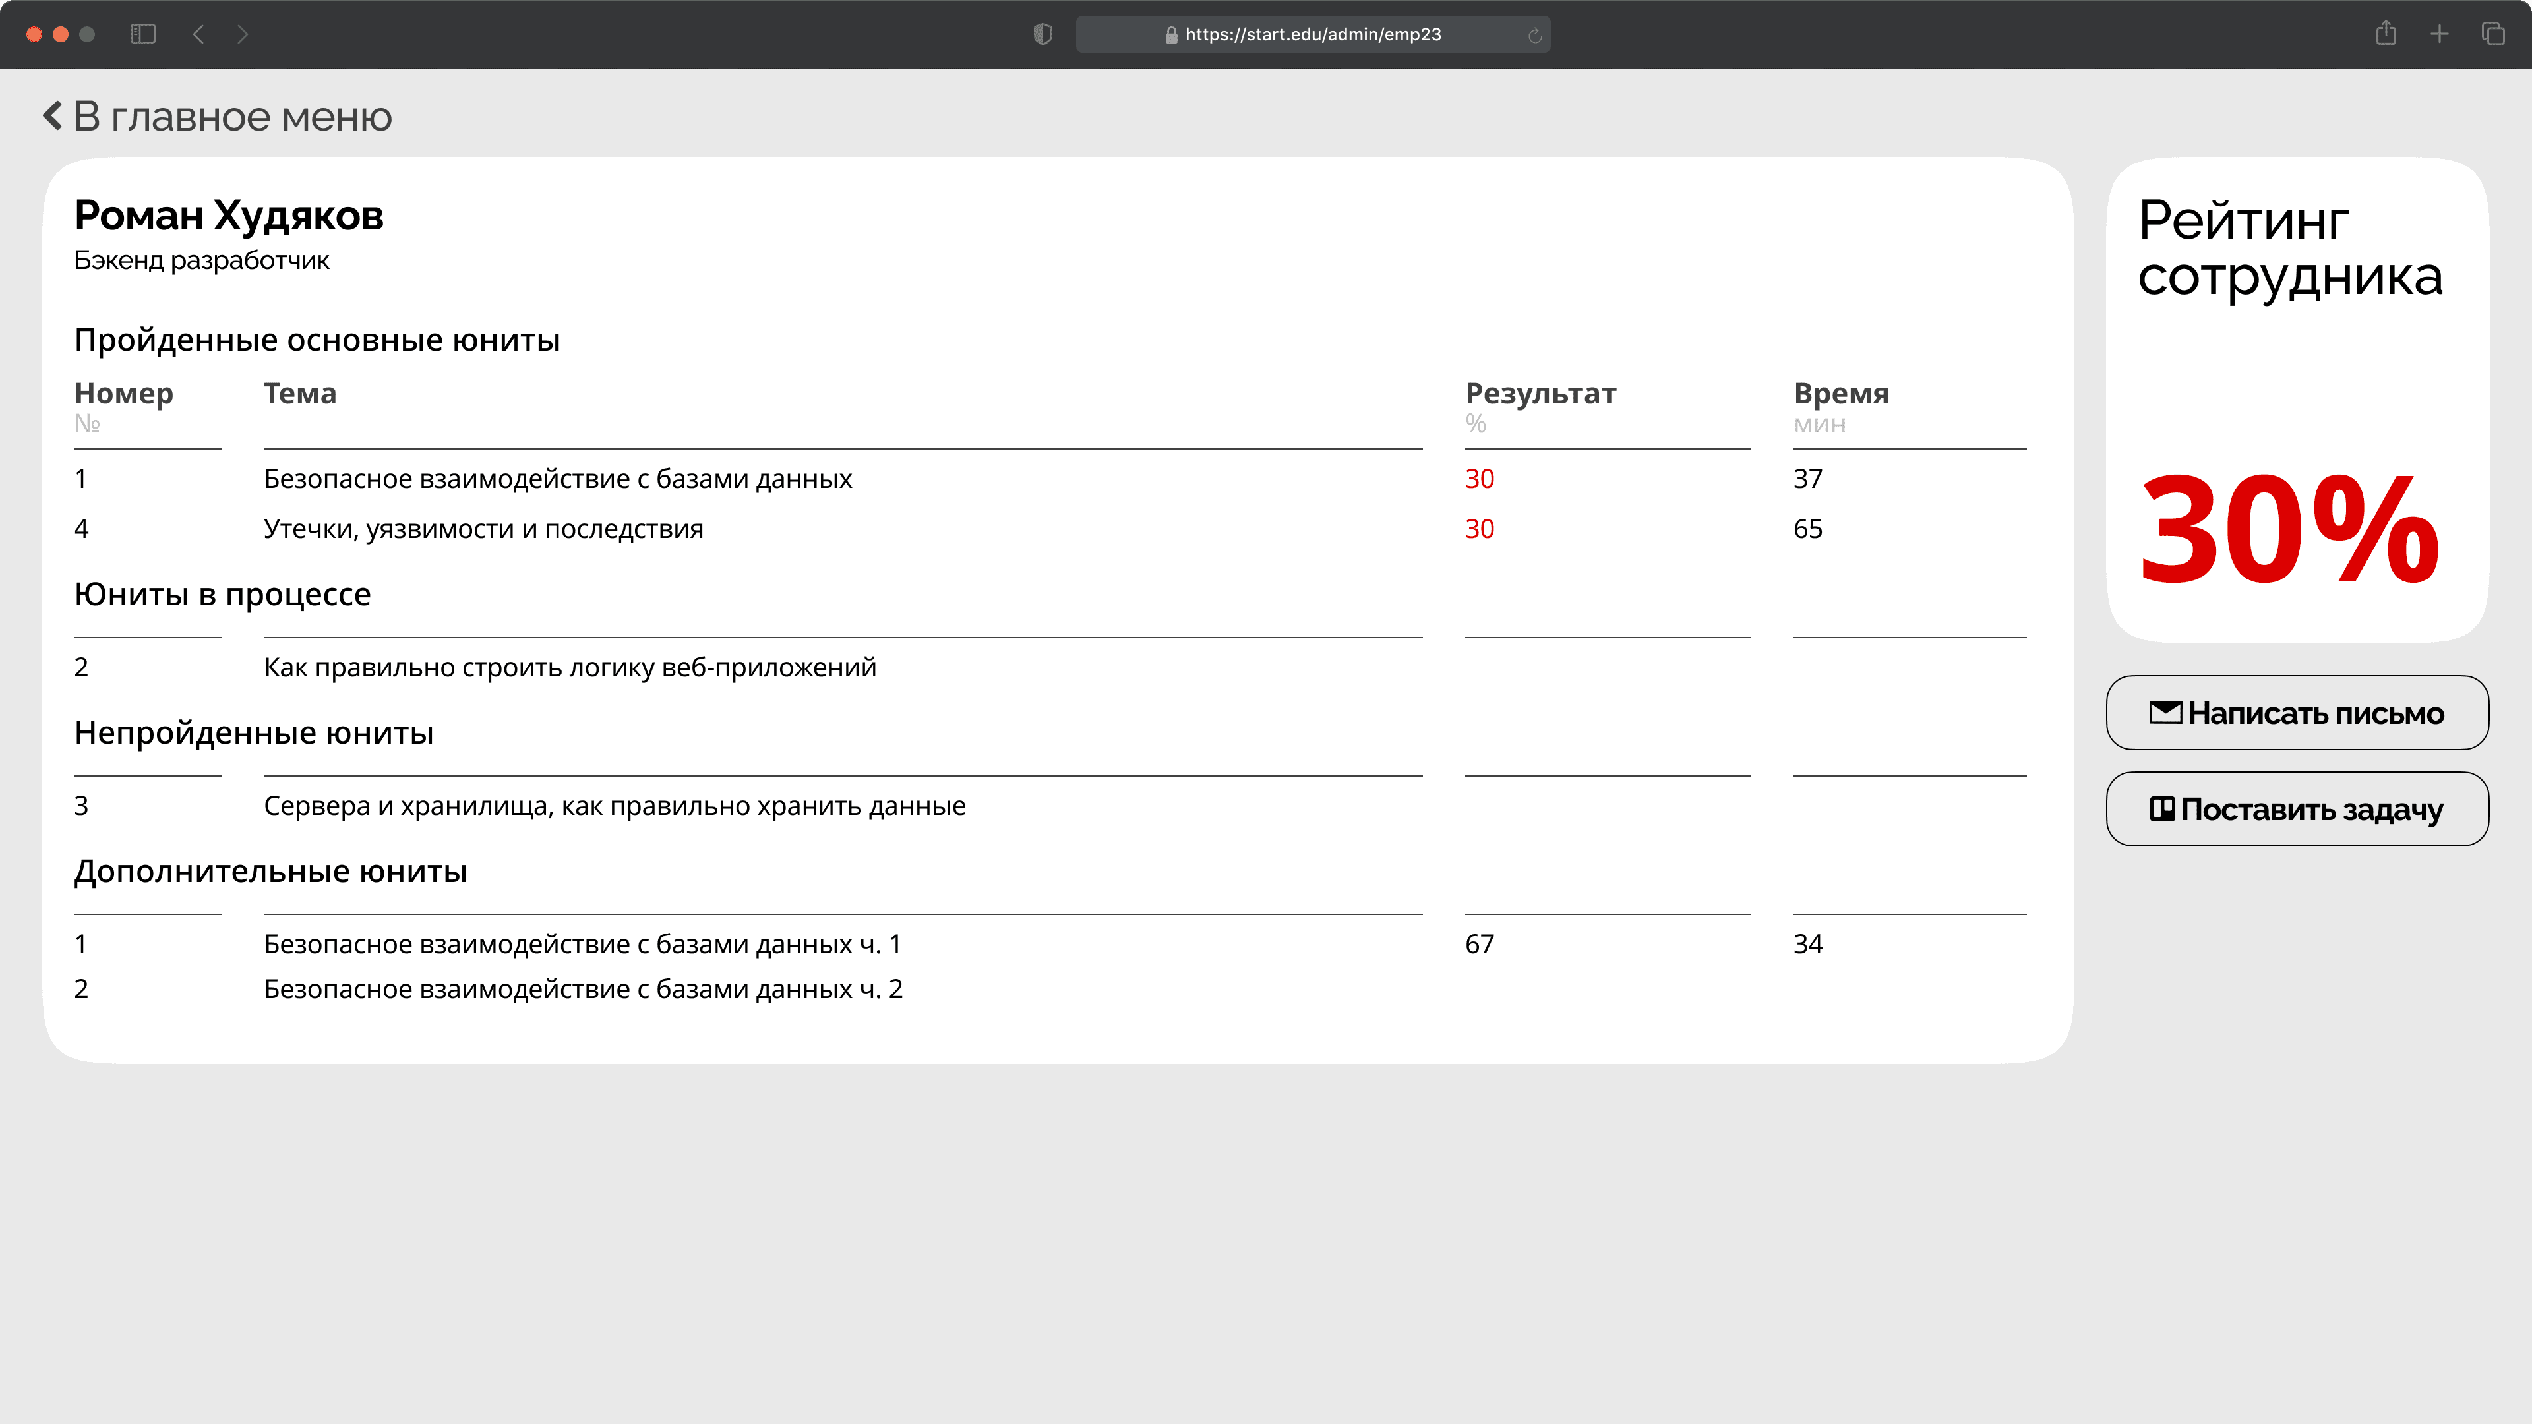Viewport: 2532px width, 1424px height.
Task: Click the Тема column header
Action: (x=300, y=393)
